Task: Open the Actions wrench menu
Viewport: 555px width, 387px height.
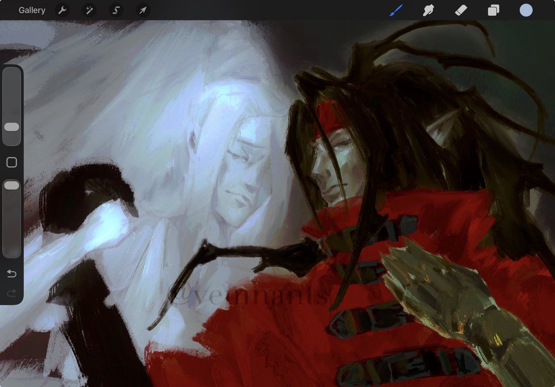Action: click(x=62, y=10)
